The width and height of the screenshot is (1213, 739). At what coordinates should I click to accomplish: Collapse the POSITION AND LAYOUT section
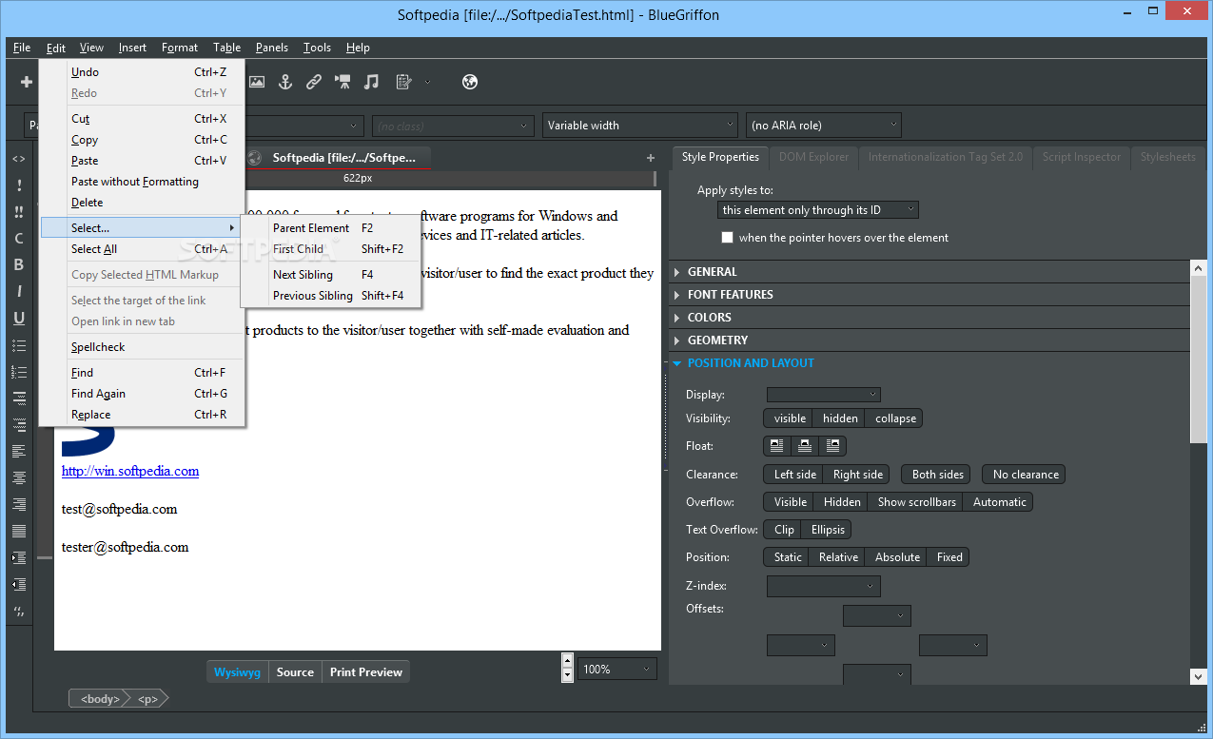click(929, 363)
